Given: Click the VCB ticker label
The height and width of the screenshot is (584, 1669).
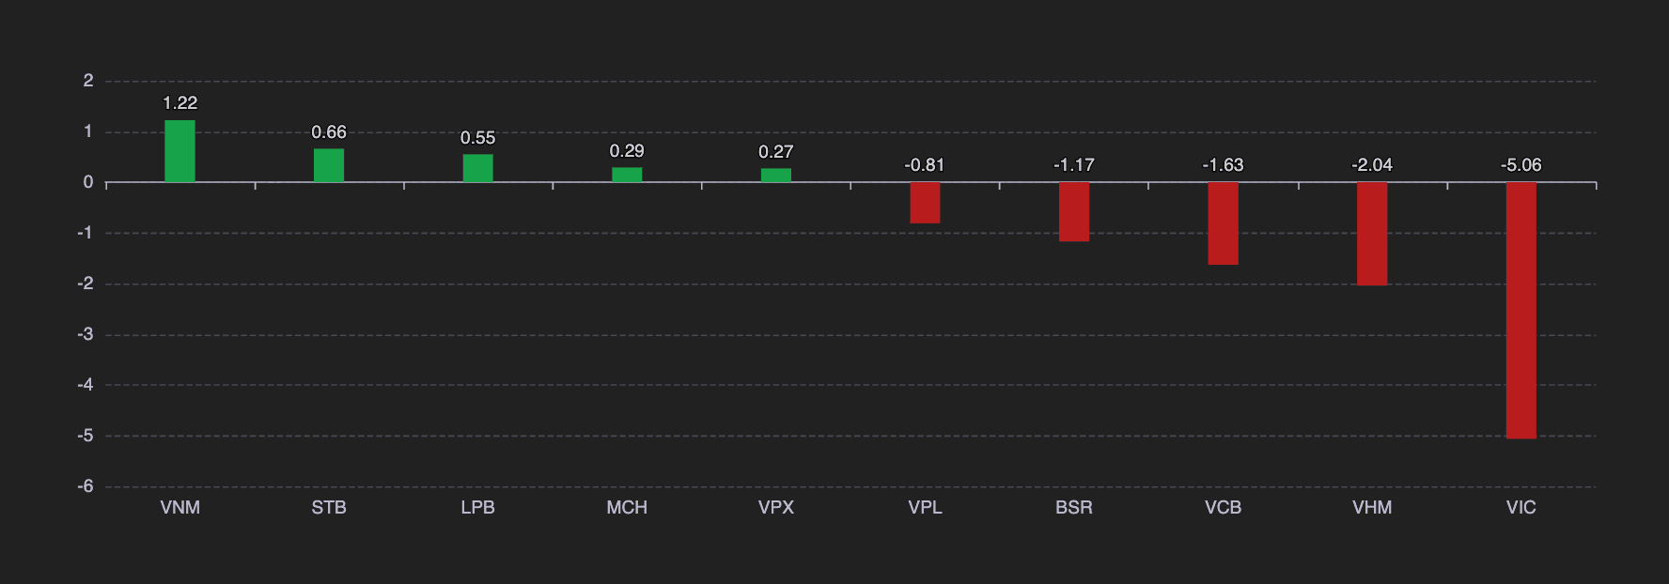Looking at the screenshot, I should tap(1223, 507).
